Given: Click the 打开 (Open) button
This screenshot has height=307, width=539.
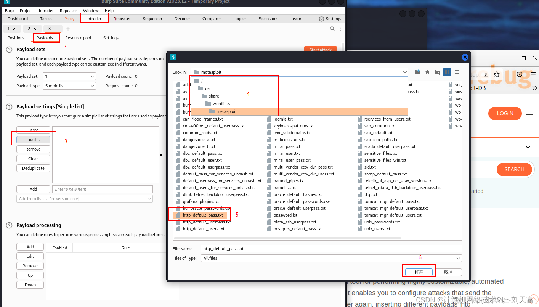Looking at the screenshot, I should [419, 272].
